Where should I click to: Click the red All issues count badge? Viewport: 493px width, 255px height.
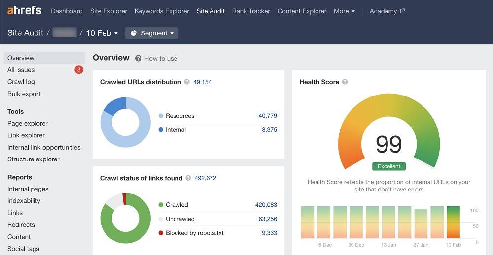(x=79, y=70)
